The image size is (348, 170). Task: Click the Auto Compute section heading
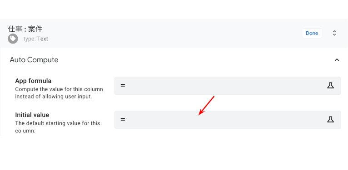(34, 60)
